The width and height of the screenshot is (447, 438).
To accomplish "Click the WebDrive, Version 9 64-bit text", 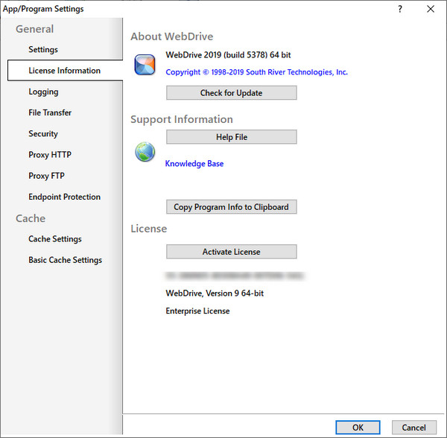I will pos(215,293).
